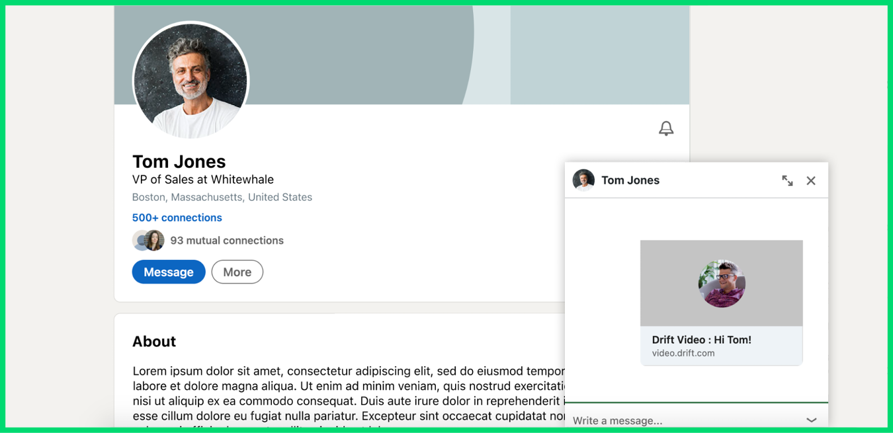Click the Tom Jones name in chat header

pos(630,180)
